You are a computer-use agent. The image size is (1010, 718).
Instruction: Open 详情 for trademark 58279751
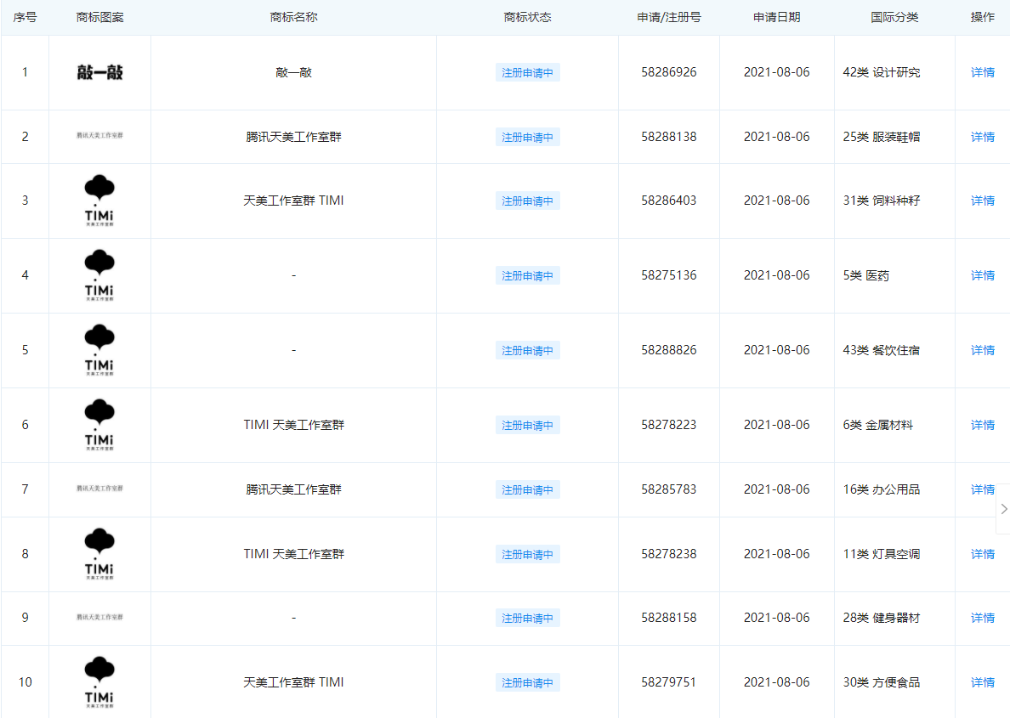982,682
